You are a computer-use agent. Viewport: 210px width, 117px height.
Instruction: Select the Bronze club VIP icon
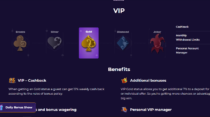coord(20,42)
